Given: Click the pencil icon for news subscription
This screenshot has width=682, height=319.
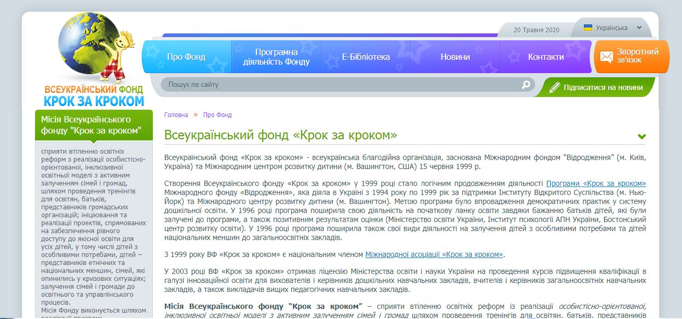Looking at the screenshot, I should tap(554, 87).
